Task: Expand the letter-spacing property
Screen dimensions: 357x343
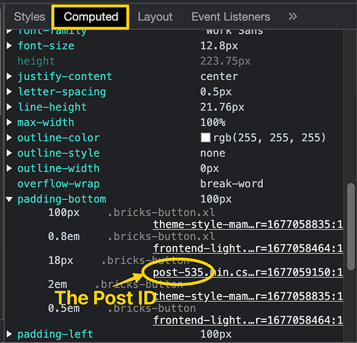Action: (x=10, y=92)
